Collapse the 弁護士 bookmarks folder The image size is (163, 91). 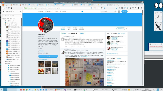6,63
